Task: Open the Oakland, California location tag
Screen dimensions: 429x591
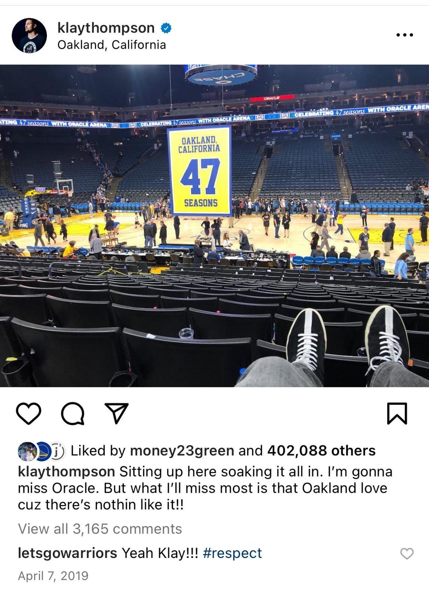Action: (x=112, y=45)
